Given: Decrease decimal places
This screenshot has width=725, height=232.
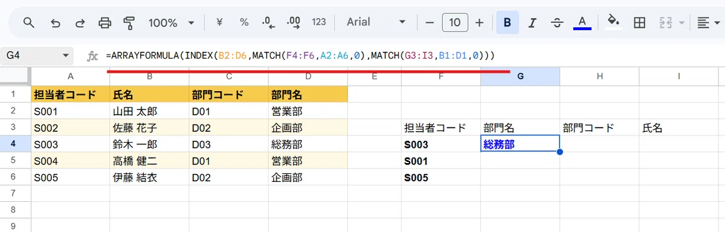Looking at the screenshot, I should [269, 22].
